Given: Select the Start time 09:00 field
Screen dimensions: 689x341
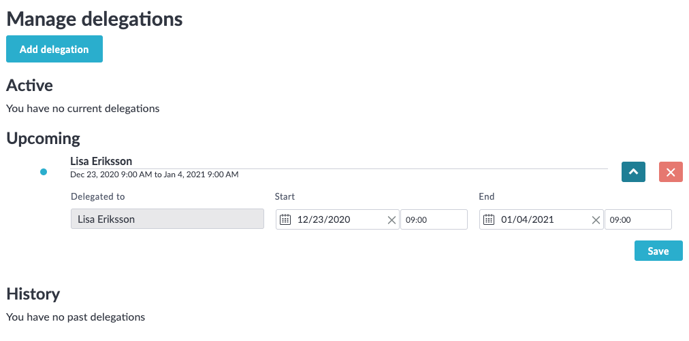Looking at the screenshot, I should [x=434, y=219].
